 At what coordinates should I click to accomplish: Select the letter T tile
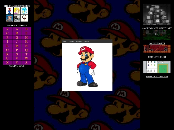[x=26, y=54]
